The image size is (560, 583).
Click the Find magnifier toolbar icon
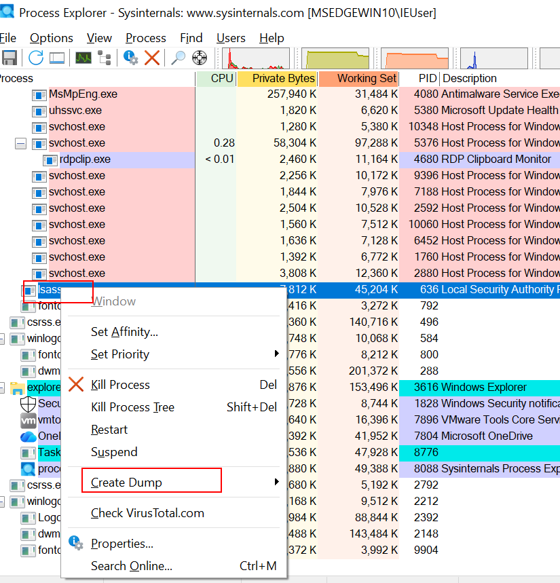tap(178, 58)
